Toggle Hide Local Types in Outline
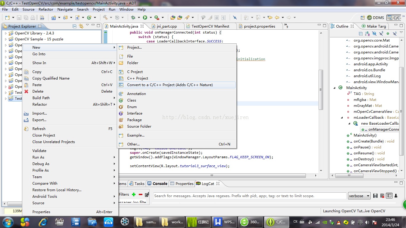This screenshot has width=406, height=228. coord(395,34)
